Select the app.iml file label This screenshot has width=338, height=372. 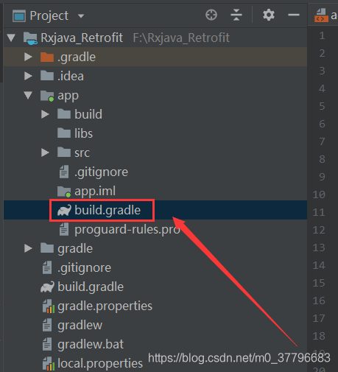(x=95, y=192)
